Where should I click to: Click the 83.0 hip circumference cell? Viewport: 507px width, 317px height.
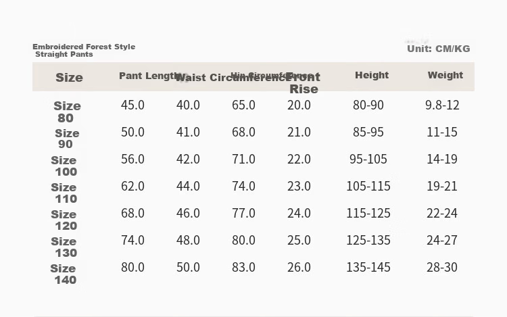click(243, 267)
